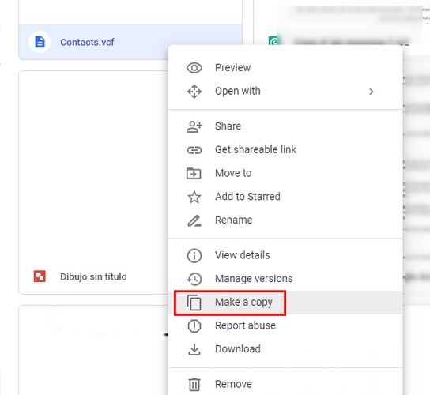Click the red Dibujo sin título drawing icon
This screenshot has width=430, height=395.
pyautogui.click(x=40, y=276)
